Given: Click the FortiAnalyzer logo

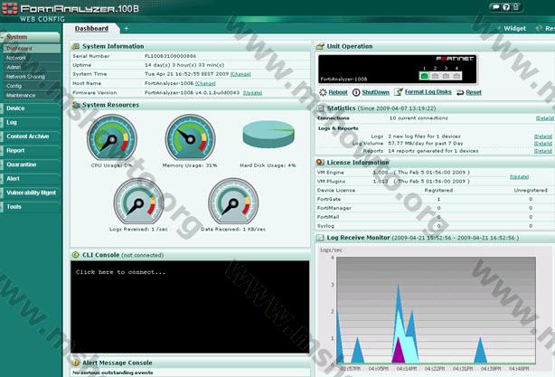Looking at the screenshot, I should pyautogui.click(x=71, y=9).
